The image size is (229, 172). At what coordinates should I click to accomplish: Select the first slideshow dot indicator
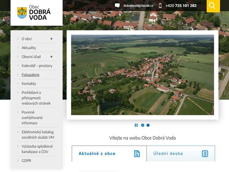point(143,125)
